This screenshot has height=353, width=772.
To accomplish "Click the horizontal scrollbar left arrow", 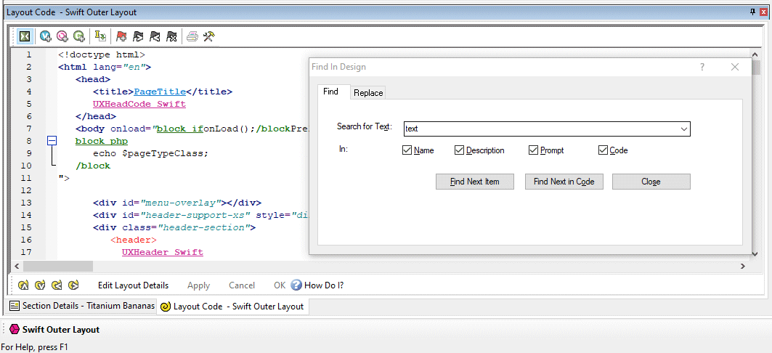I will point(17,266).
